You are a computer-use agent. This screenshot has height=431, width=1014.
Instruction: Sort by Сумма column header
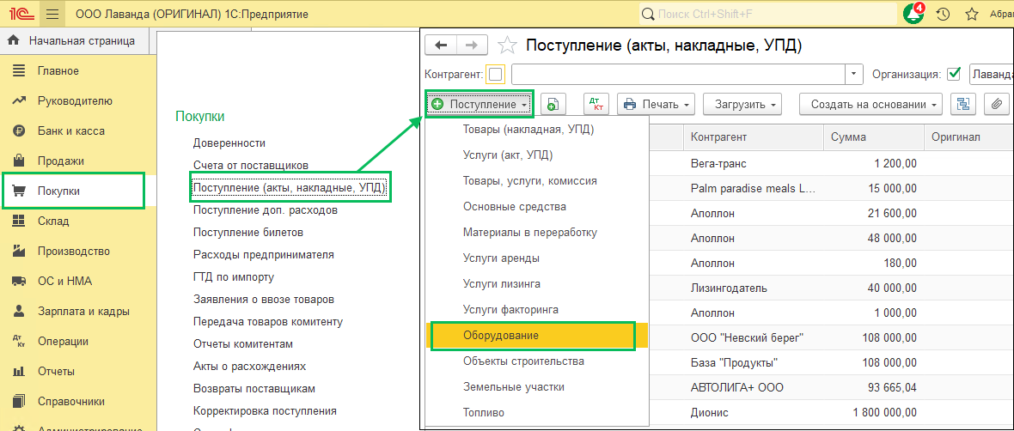[x=874, y=137]
